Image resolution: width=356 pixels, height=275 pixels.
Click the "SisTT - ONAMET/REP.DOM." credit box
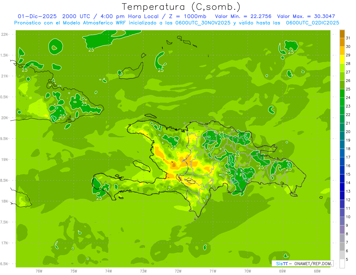click(x=302, y=263)
